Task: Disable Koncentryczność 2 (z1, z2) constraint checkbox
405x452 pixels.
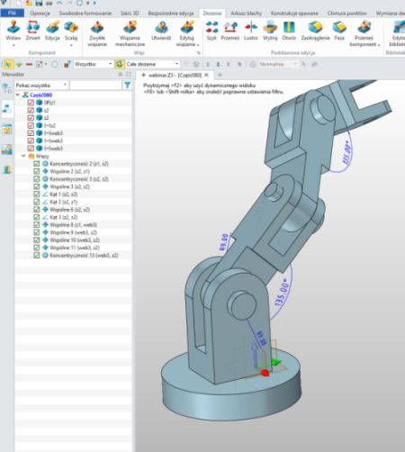Action: 36,164
